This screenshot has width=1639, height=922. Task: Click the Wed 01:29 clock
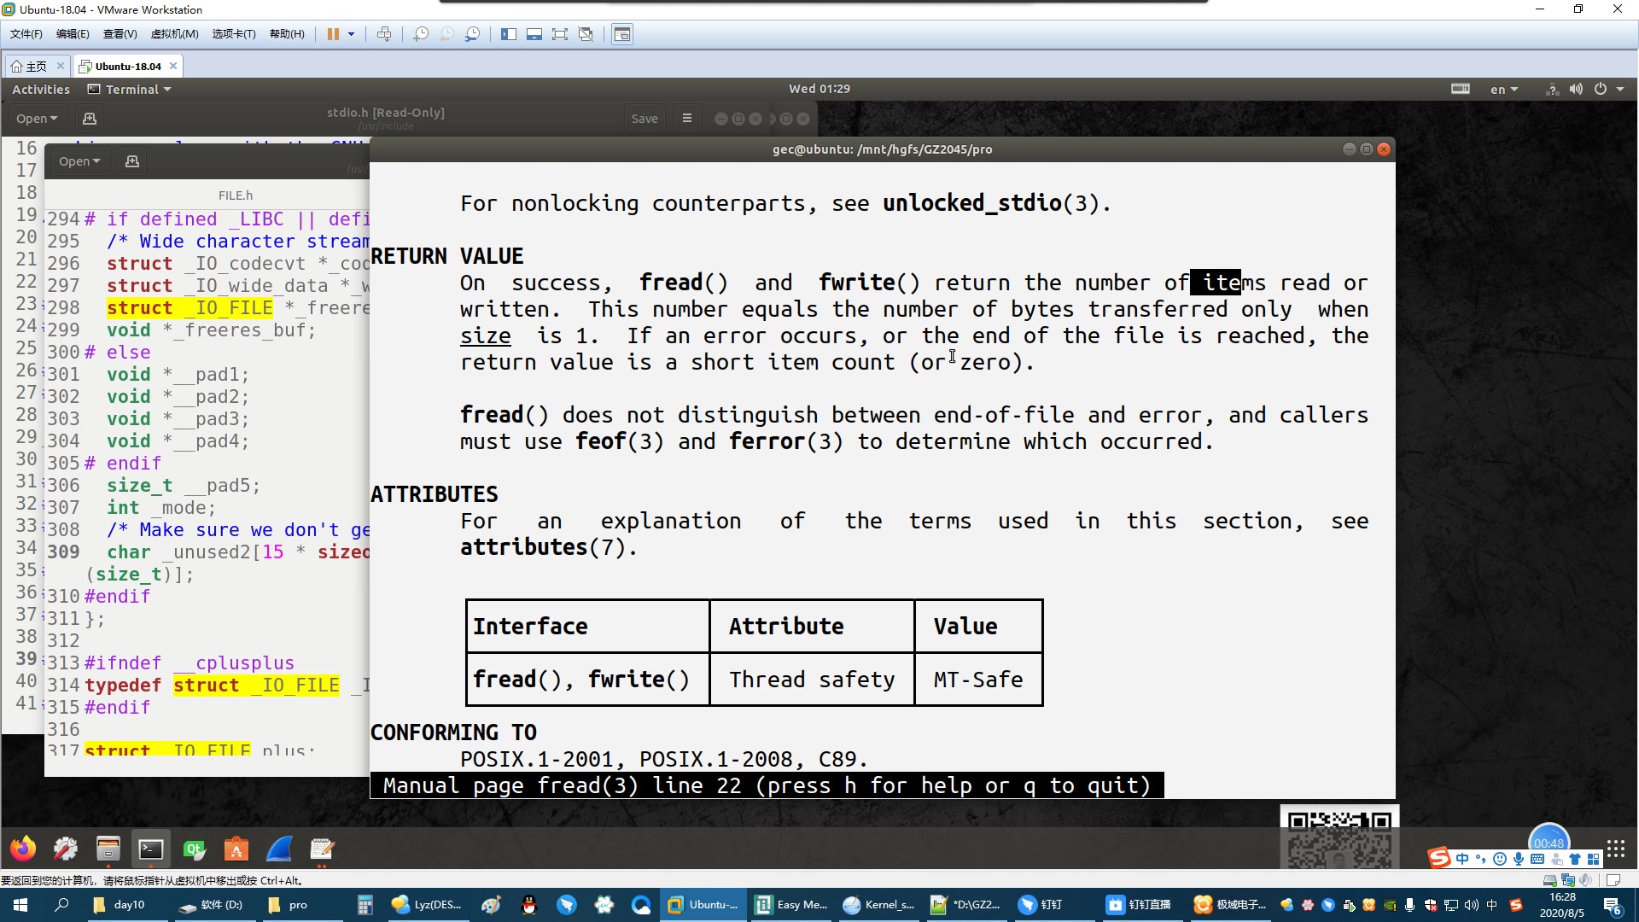point(819,89)
